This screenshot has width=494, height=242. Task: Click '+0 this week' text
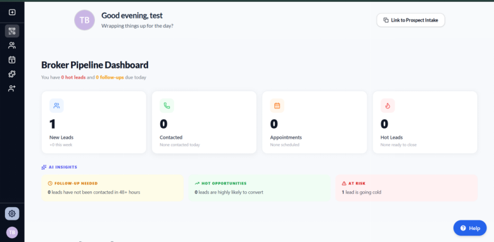pyautogui.click(x=61, y=145)
